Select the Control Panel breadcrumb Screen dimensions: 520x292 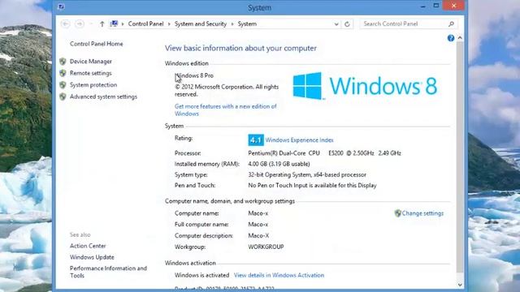(146, 24)
